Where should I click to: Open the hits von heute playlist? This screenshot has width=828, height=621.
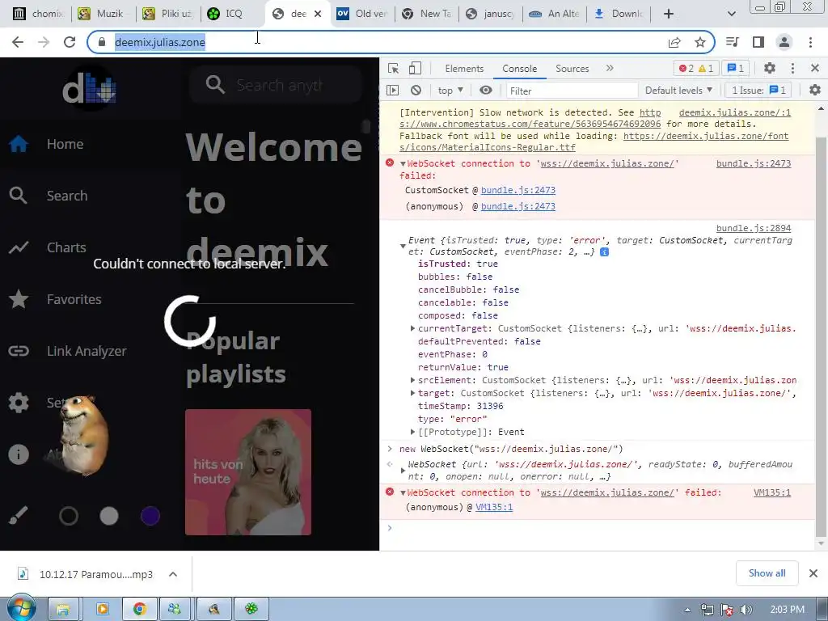pyautogui.click(x=248, y=472)
